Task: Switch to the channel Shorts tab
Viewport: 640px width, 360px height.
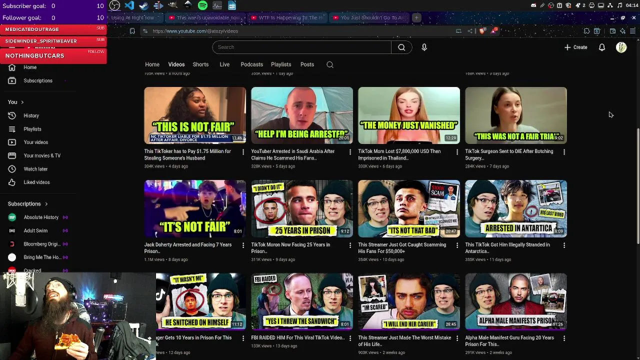Action: tap(200, 64)
